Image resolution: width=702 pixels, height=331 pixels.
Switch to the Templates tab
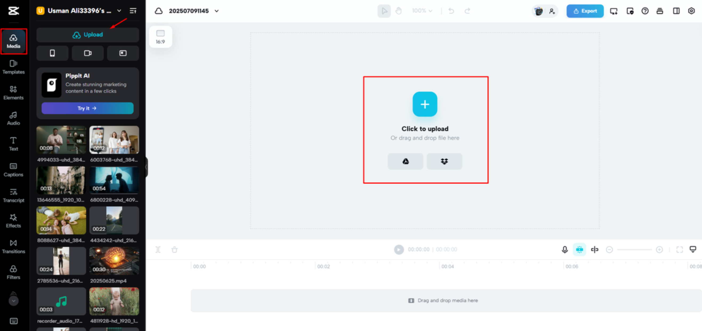[x=13, y=67]
